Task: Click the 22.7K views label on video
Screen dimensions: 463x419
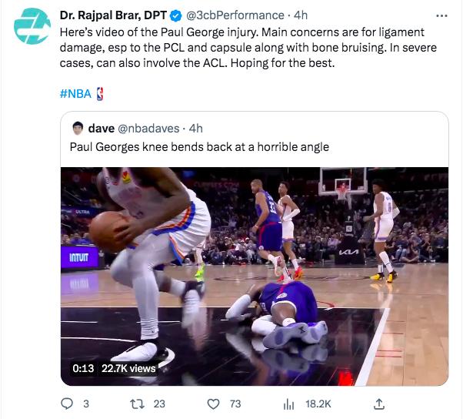Action: coord(128,368)
